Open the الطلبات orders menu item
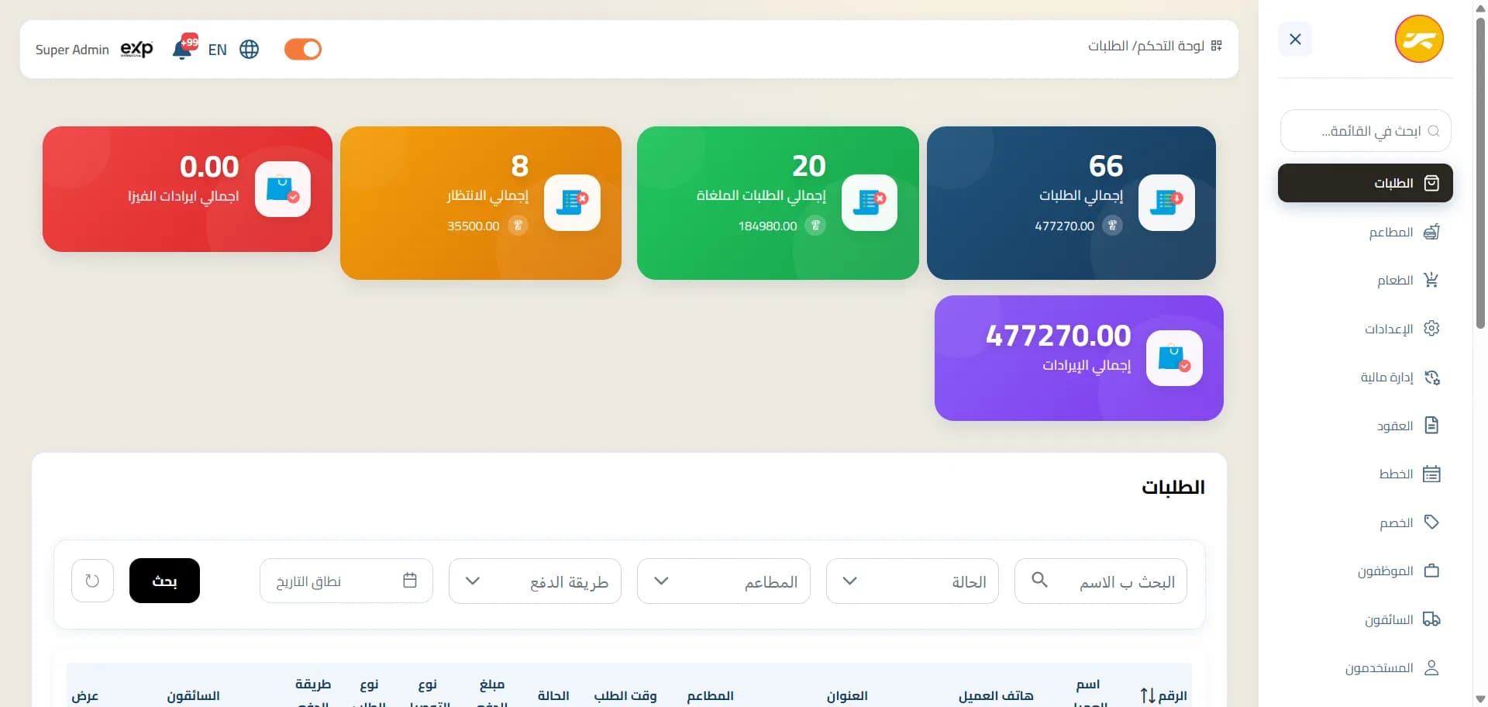This screenshot has height=707, width=1488. (x=1365, y=183)
